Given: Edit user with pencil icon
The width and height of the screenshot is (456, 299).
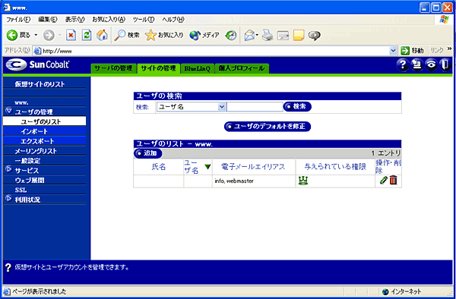Looking at the screenshot, I should point(384,181).
